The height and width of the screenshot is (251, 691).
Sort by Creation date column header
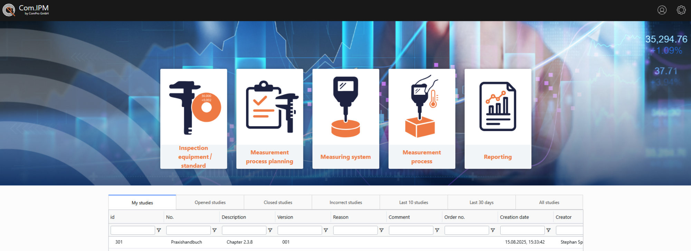pyautogui.click(x=514, y=217)
